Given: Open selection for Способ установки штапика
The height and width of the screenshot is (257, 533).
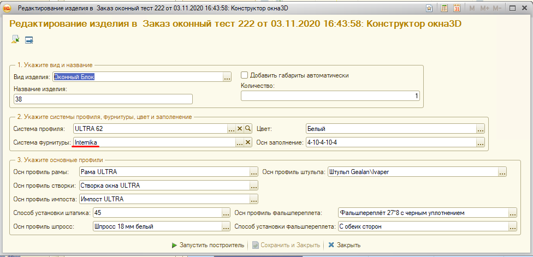Looking at the screenshot, I should coord(226,213).
